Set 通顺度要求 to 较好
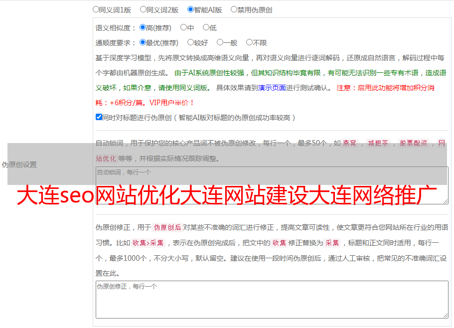 point(190,42)
